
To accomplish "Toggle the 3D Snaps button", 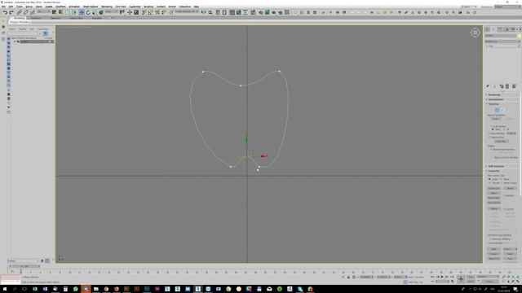I will pyautogui.click(x=144, y=12).
